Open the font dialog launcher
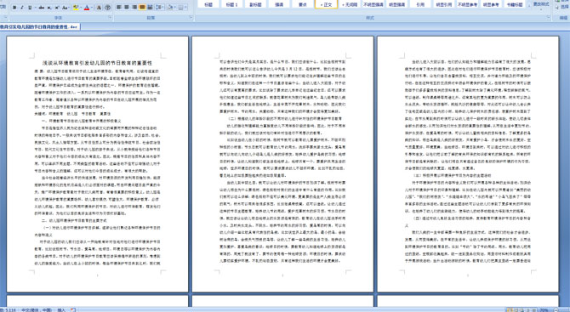 (110, 18)
